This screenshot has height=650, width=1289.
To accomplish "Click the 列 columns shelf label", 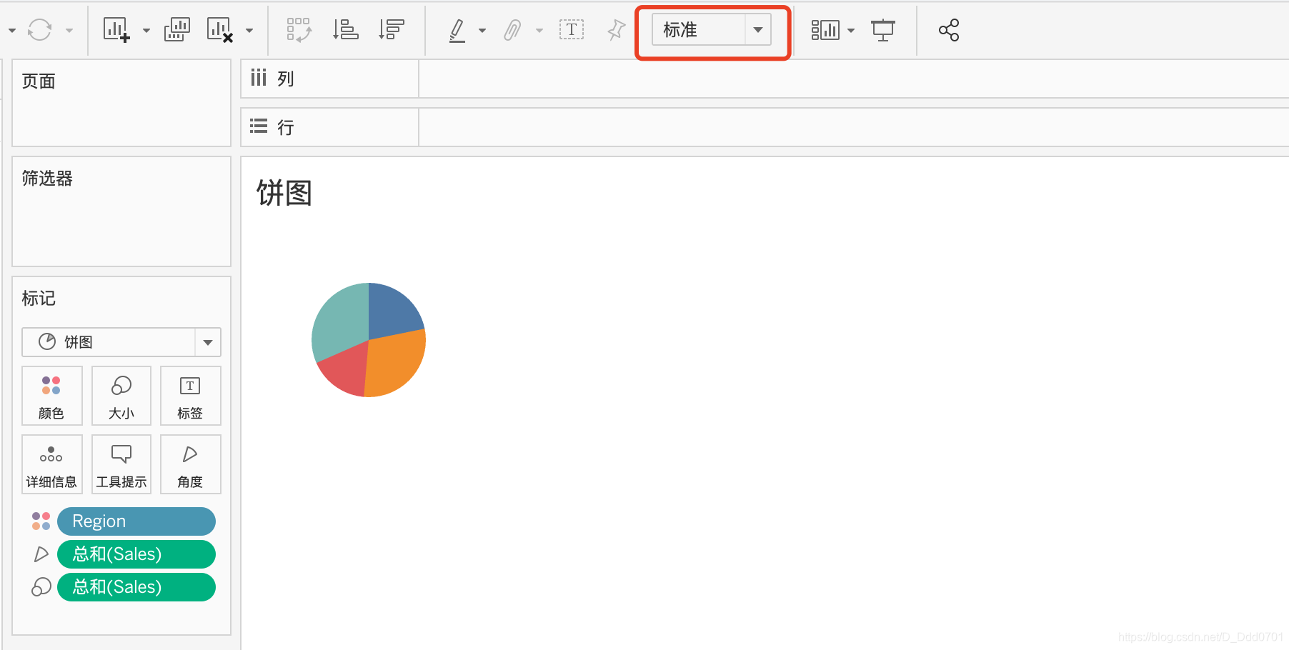I will 286,79.
